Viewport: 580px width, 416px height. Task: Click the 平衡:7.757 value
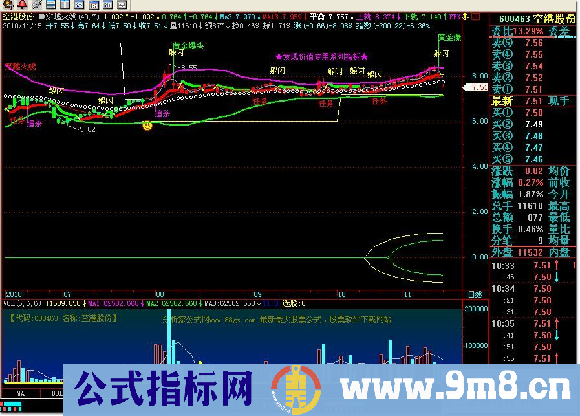click(x=329, y=17)
